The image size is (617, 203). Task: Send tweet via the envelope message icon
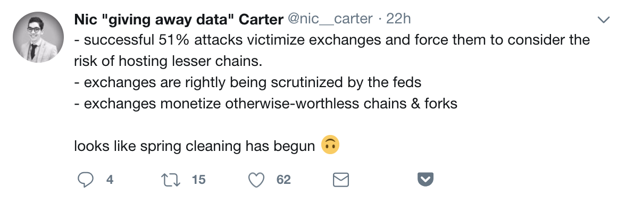[341, 180]
